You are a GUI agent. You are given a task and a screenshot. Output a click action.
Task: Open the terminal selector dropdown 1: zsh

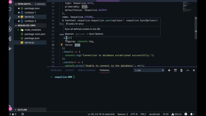tap(149, 70)
